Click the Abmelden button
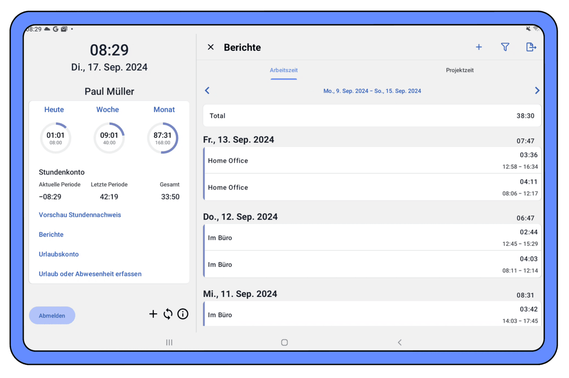569x378 pixels. (52, 315)
